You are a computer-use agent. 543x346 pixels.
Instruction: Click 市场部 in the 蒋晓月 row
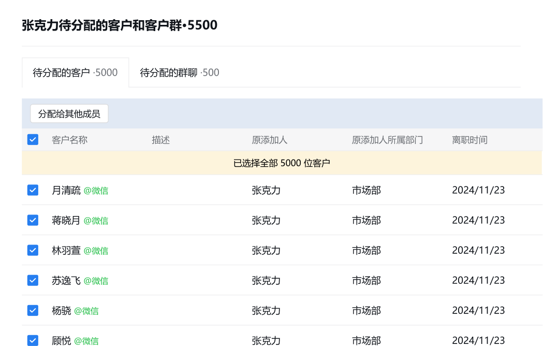366,220
